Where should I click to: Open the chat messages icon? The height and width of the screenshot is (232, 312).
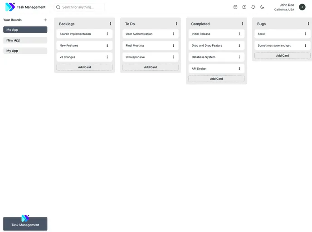point(244,7)
